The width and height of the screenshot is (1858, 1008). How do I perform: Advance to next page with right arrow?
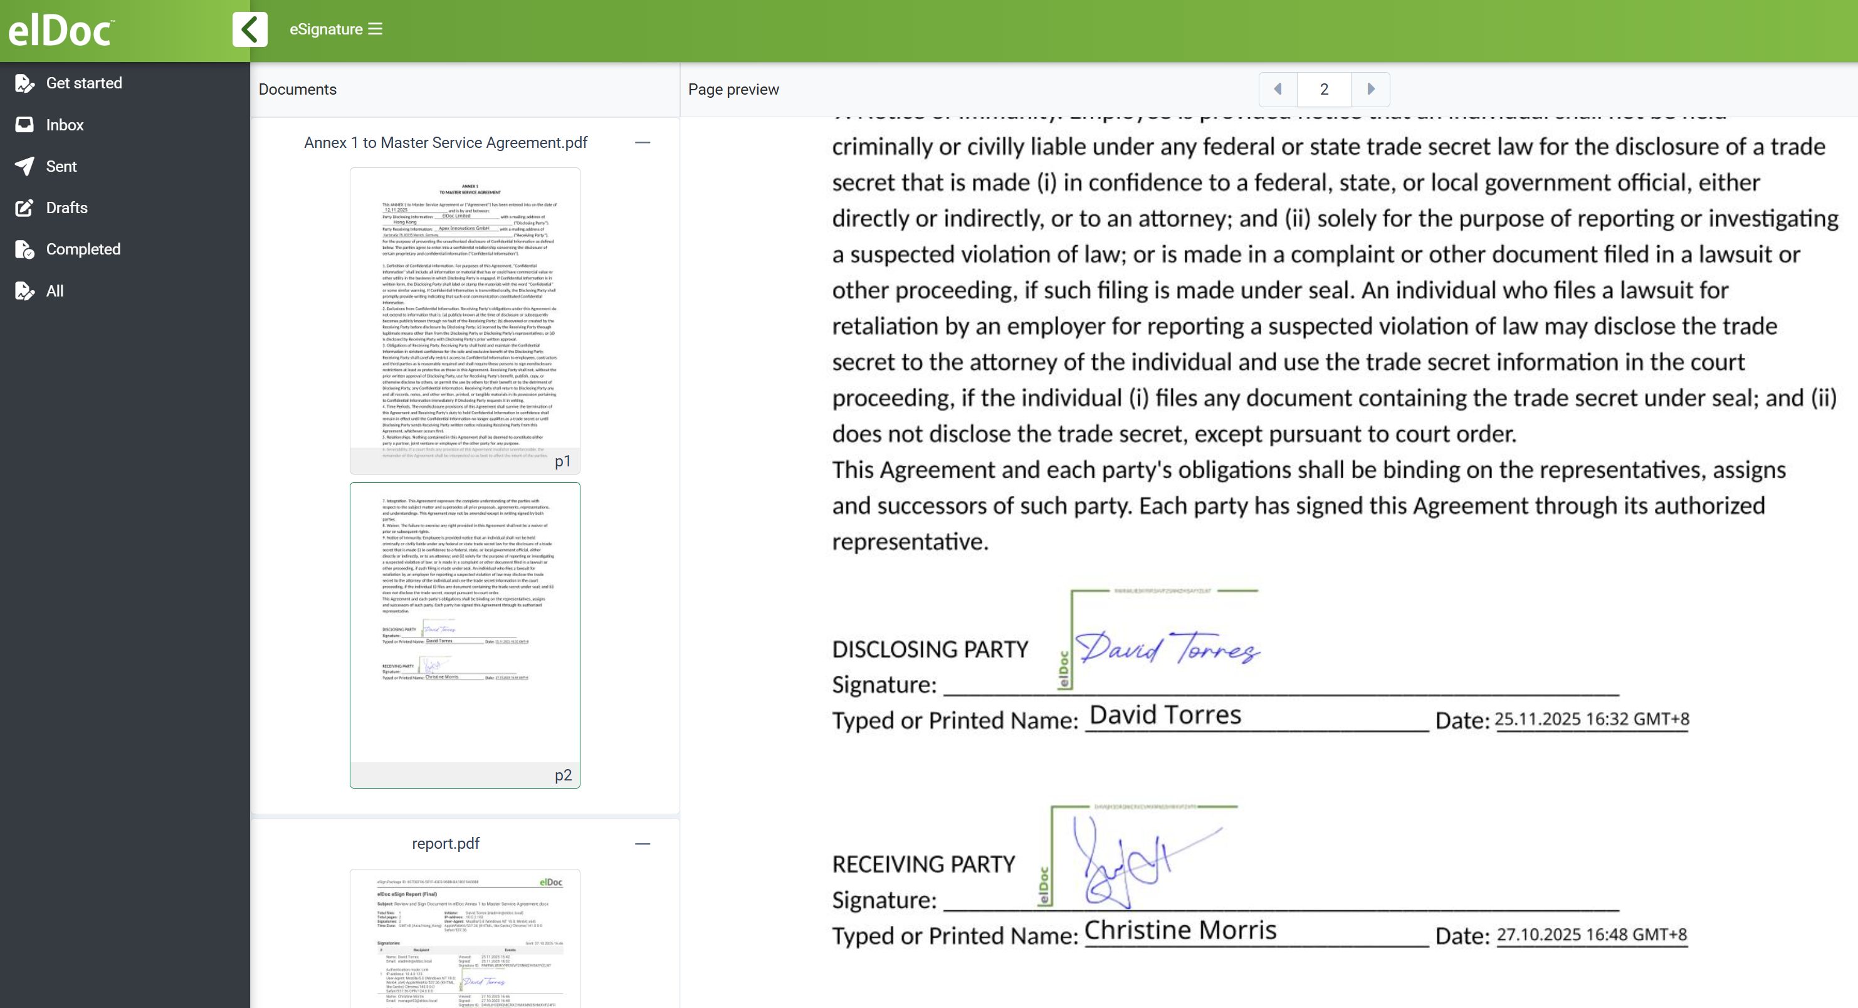[1370, 88]
